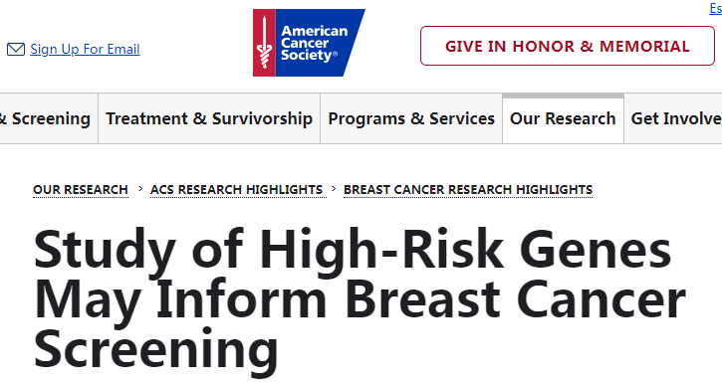Screen dimensions: 722x386
Task: Click the word Screening in the headline
Action: (x=156, y=348)
